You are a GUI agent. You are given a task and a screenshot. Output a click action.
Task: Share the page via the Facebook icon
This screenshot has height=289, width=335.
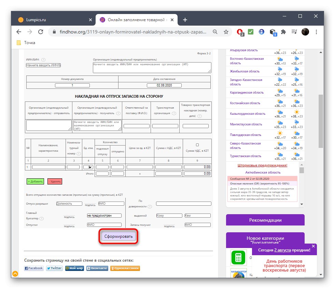[33, 268]
